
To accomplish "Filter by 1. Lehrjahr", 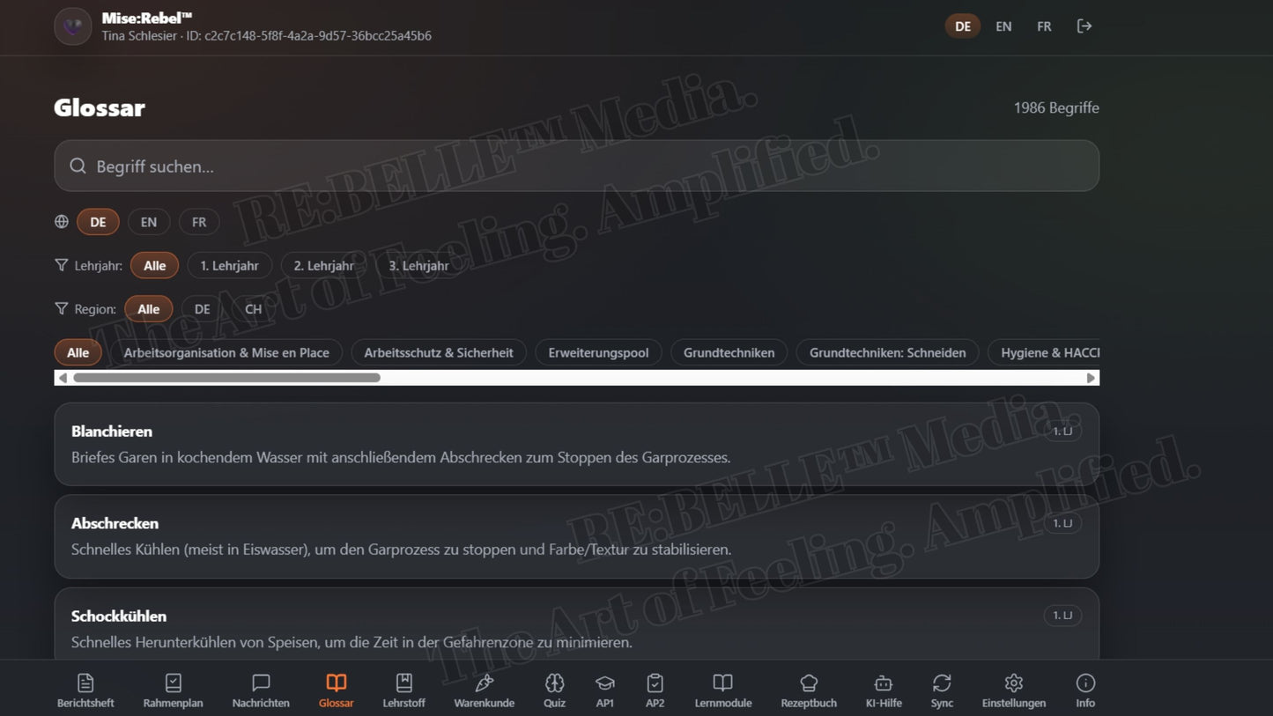I will pos(230,265).
